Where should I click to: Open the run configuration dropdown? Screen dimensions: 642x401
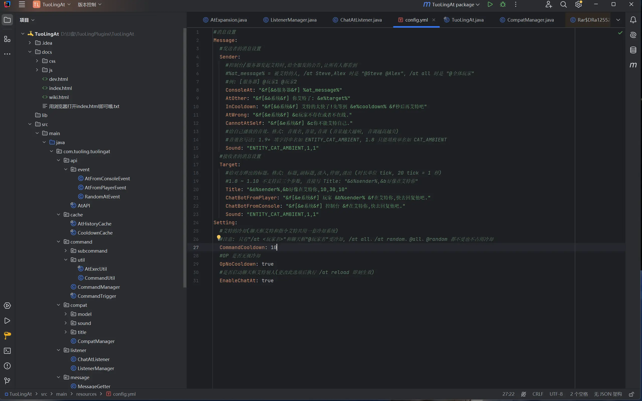[x=452, y=5]
